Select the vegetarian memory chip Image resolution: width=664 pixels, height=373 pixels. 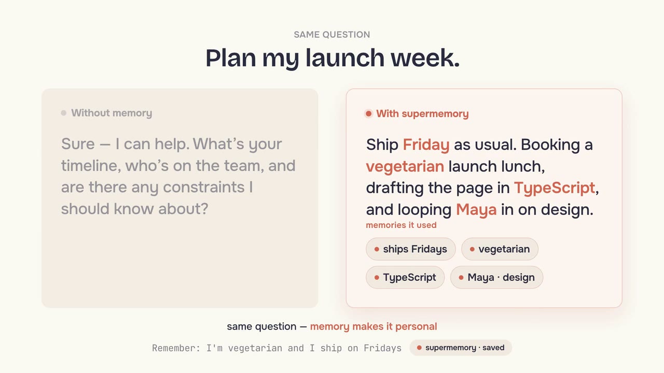(500, 249)
